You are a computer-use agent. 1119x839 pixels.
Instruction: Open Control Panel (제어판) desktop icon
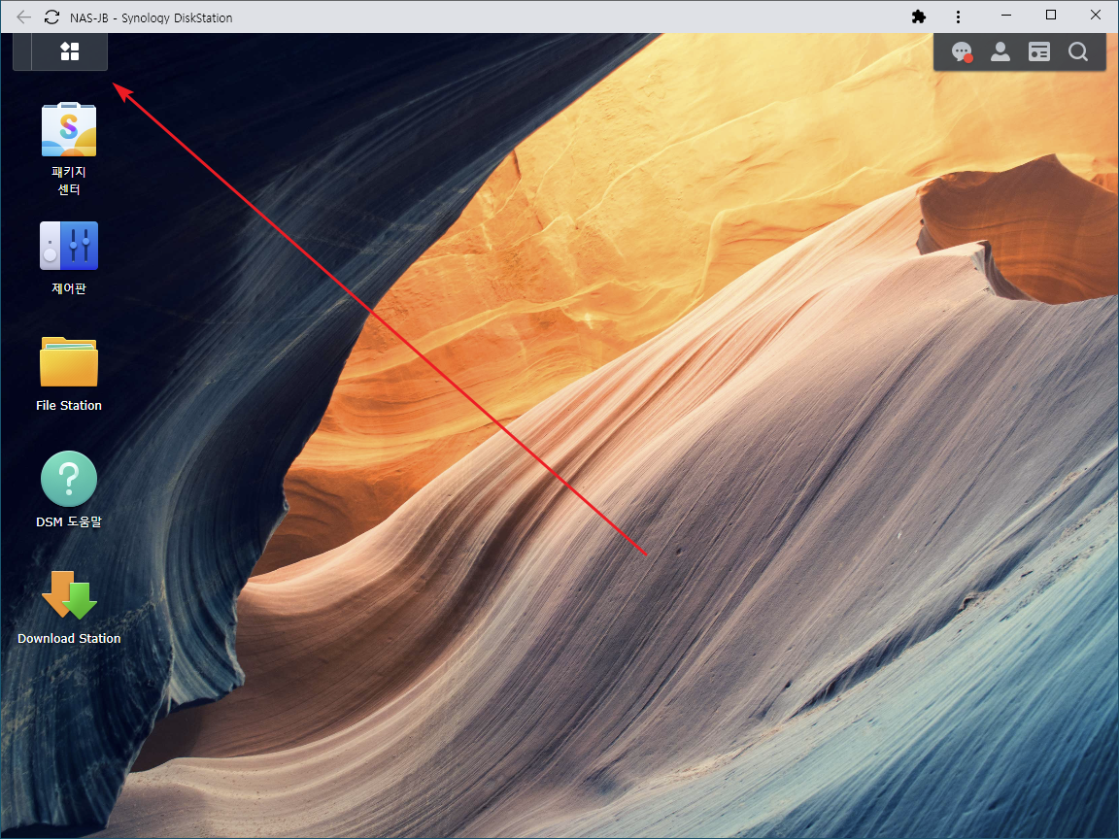(x=69, y=246)
